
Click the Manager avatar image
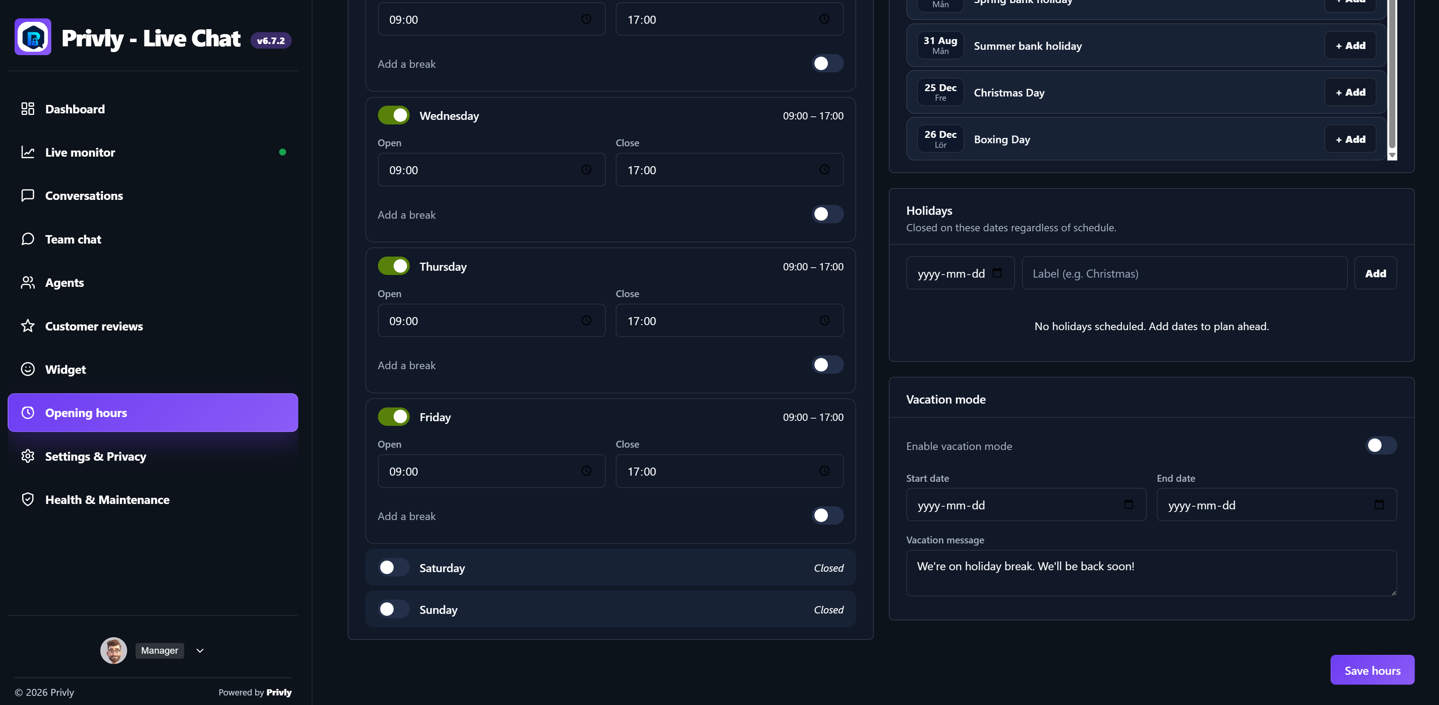tap(113, 650)
